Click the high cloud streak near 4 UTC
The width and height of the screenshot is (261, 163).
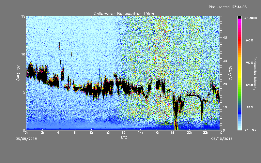(59, 49)
